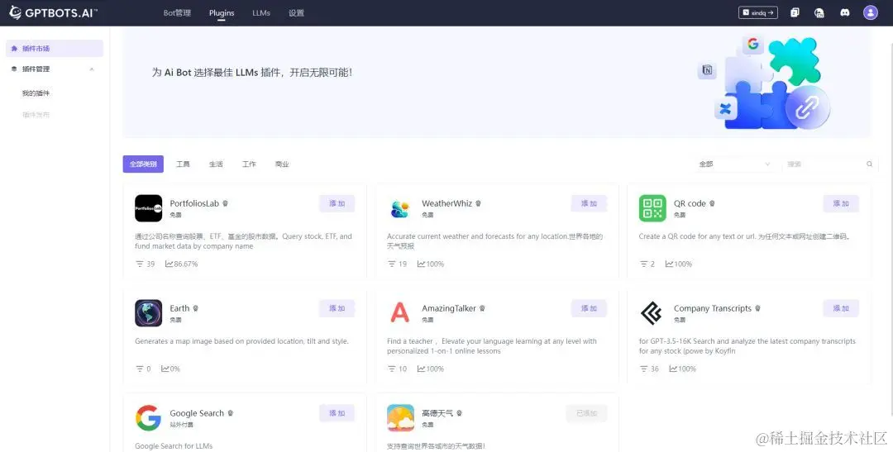The width and height of the screenshot is (893, 452).
Task: Filter plugins by 工具 category
Action: [x=183, y=164]
